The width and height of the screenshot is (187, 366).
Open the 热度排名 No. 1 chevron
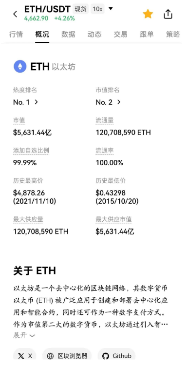(x=36, y=102)
